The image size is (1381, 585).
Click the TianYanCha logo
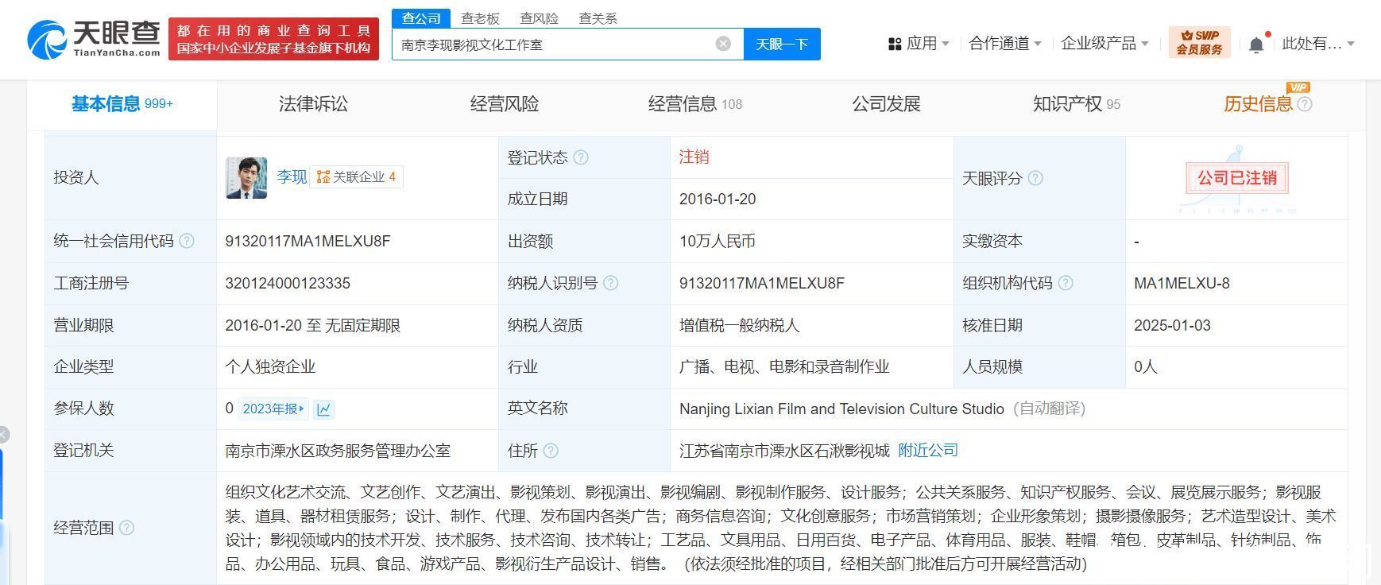[x=94, y=39]
